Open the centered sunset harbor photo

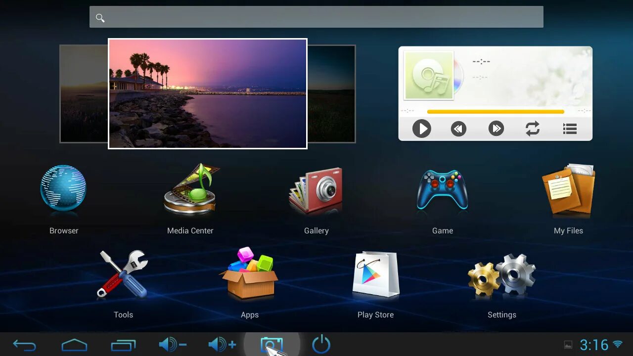[208, 93]
